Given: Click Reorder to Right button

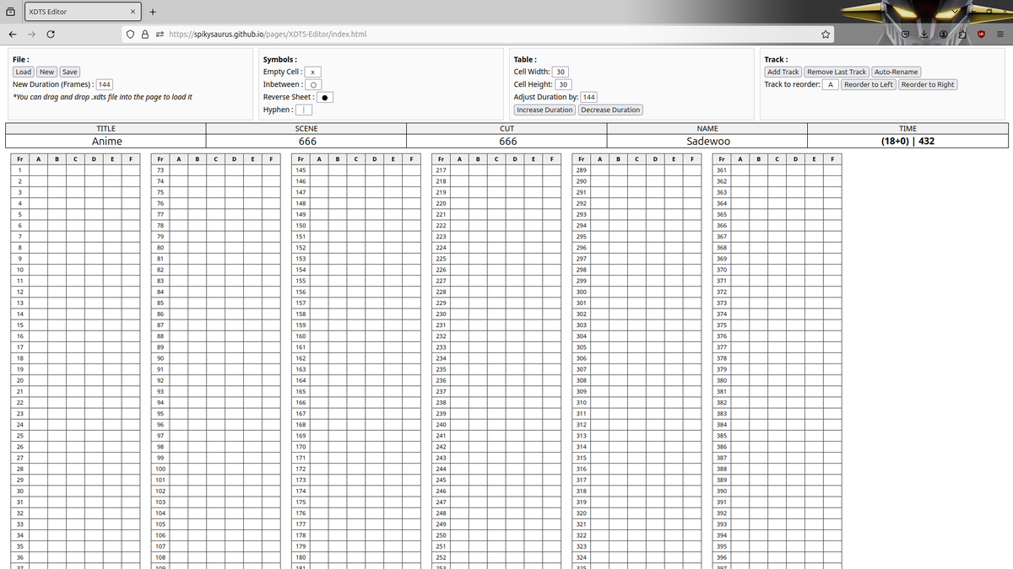Looking at the screenshot, I should pyautogui.click(x=928, y=84).
